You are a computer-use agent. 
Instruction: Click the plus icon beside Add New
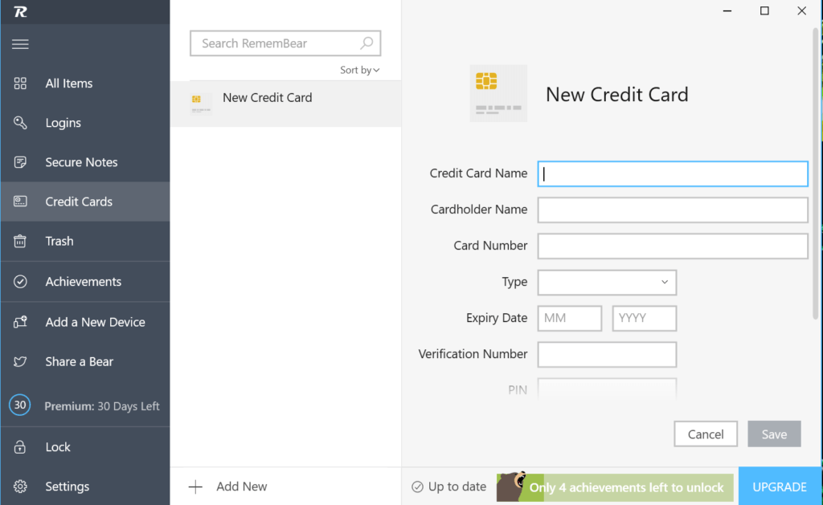coord(195,487)
